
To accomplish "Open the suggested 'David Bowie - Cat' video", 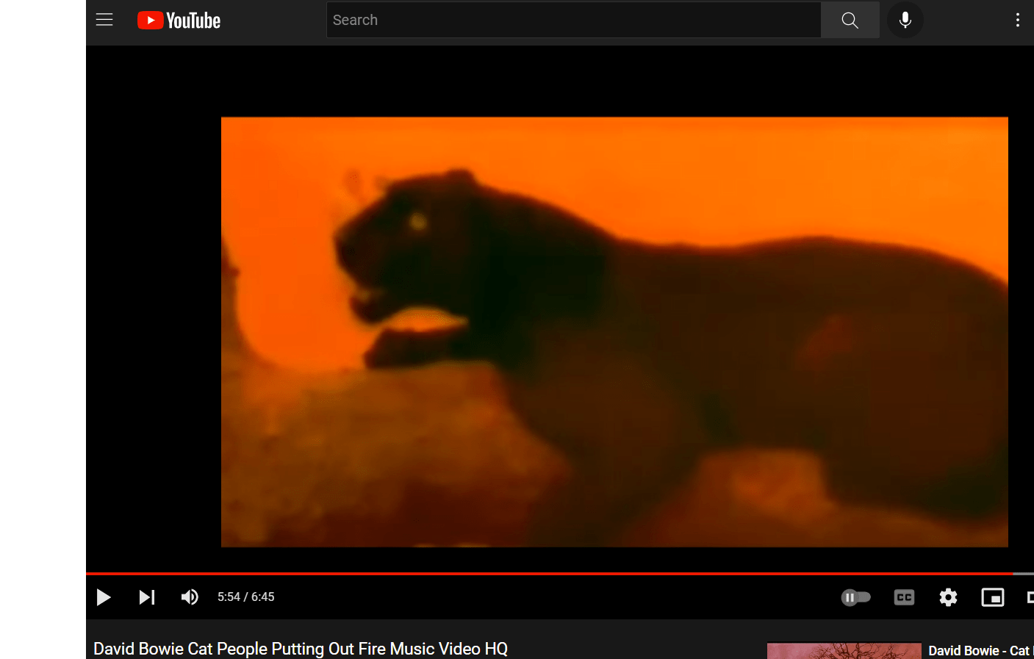I will pyautogui.click(x=980, y=651).
